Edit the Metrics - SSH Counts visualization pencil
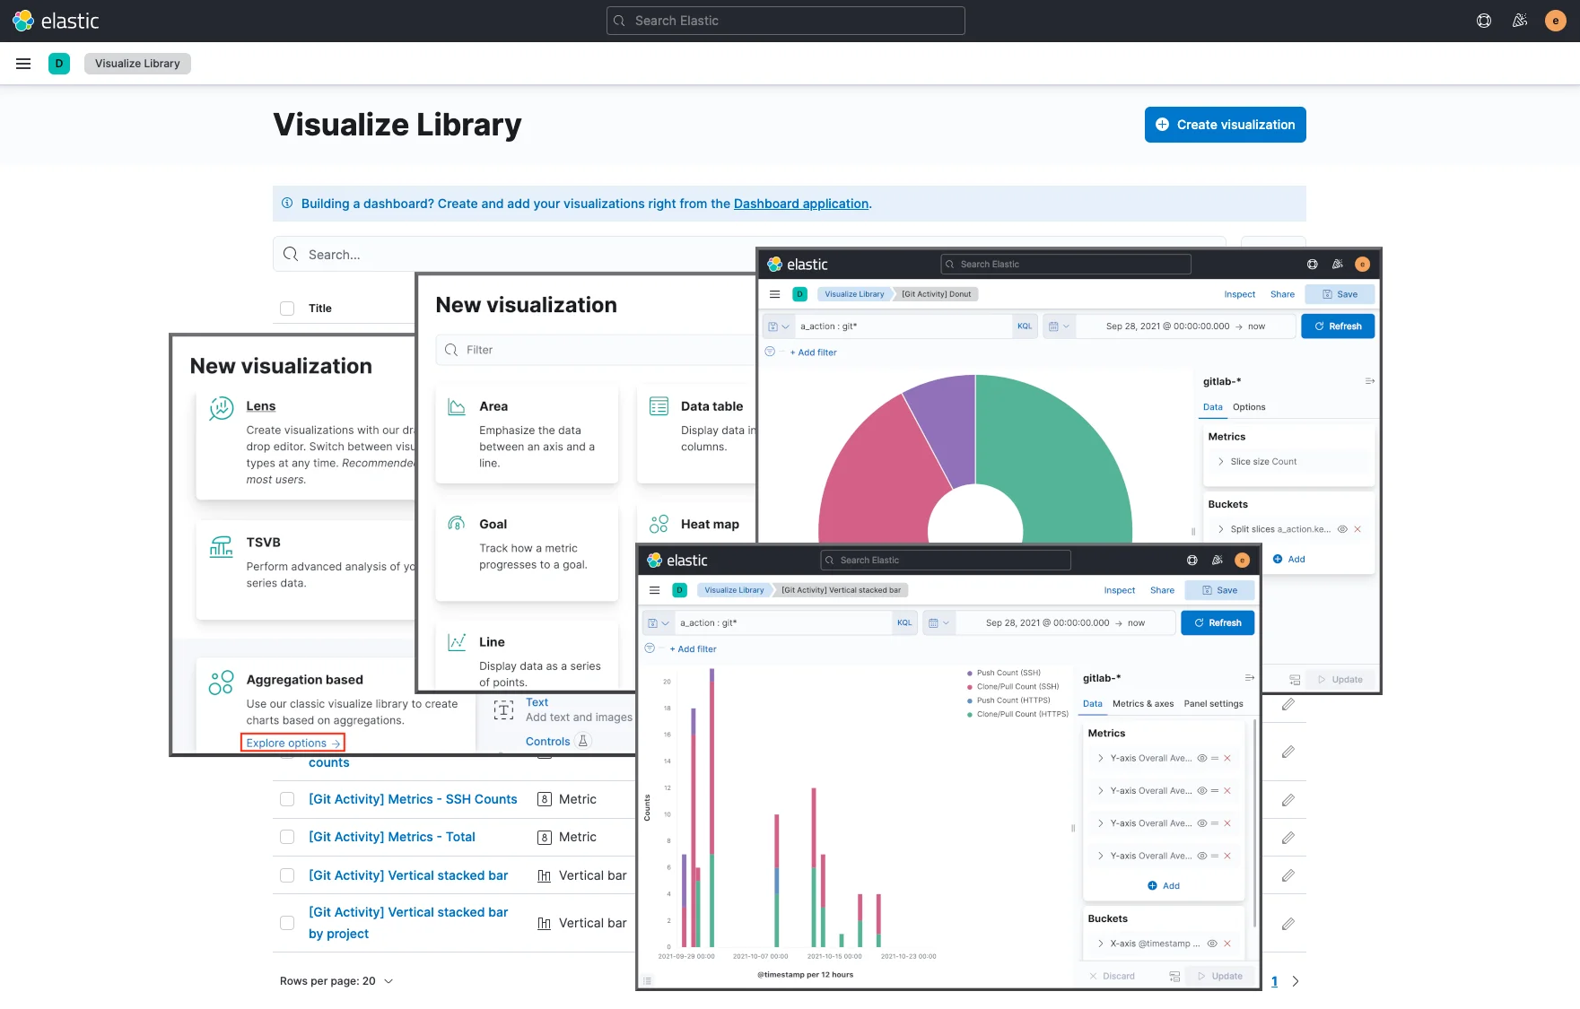The height and width of the screenshot is (1009, 1580). click(1288, 800)
